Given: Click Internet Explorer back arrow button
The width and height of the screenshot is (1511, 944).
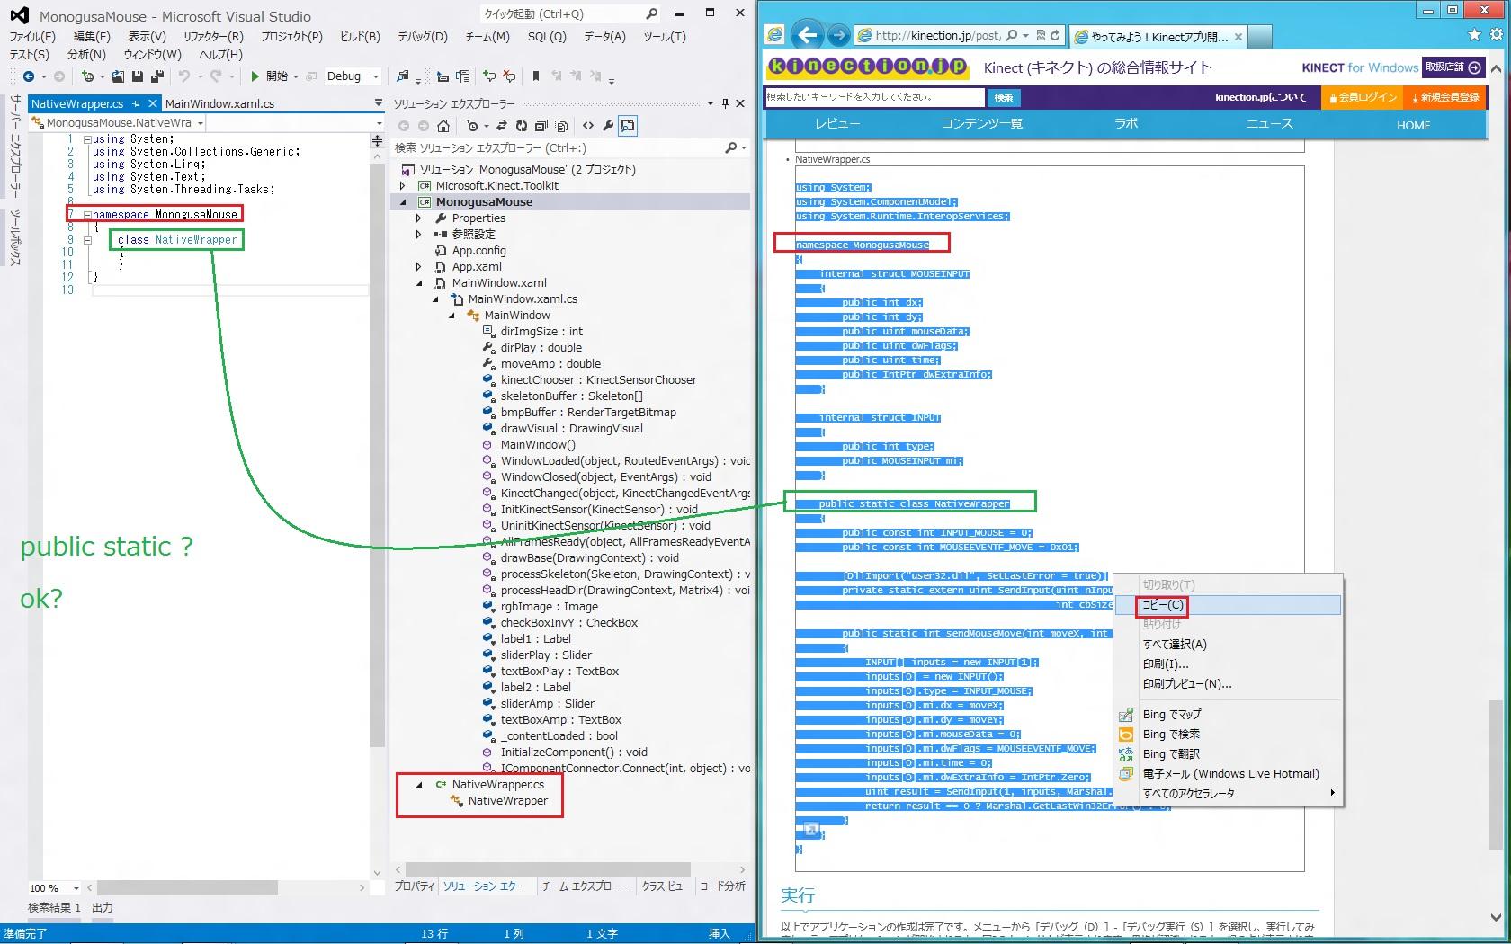Looking at the screenshot, I should pyautogui.click(x=807, y=35).
